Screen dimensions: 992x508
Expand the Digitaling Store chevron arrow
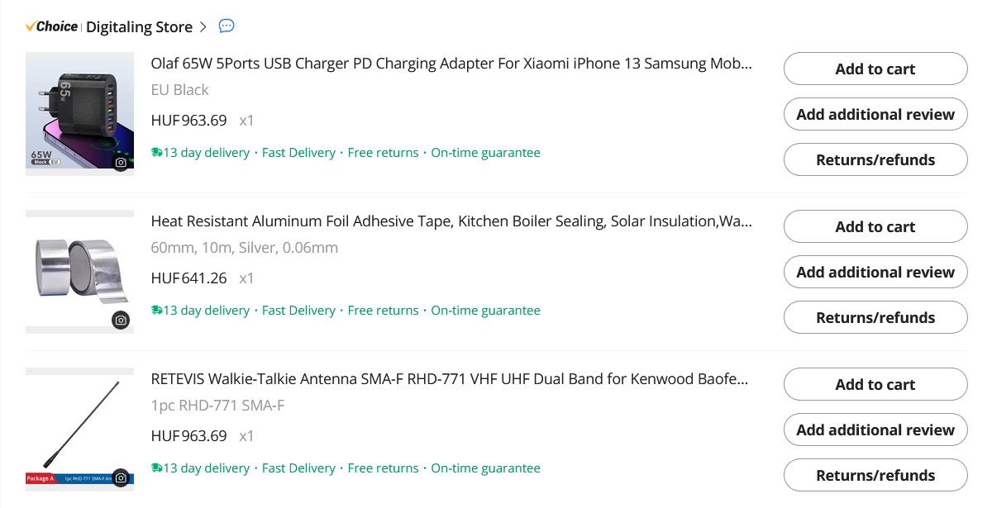click(203, 27)
